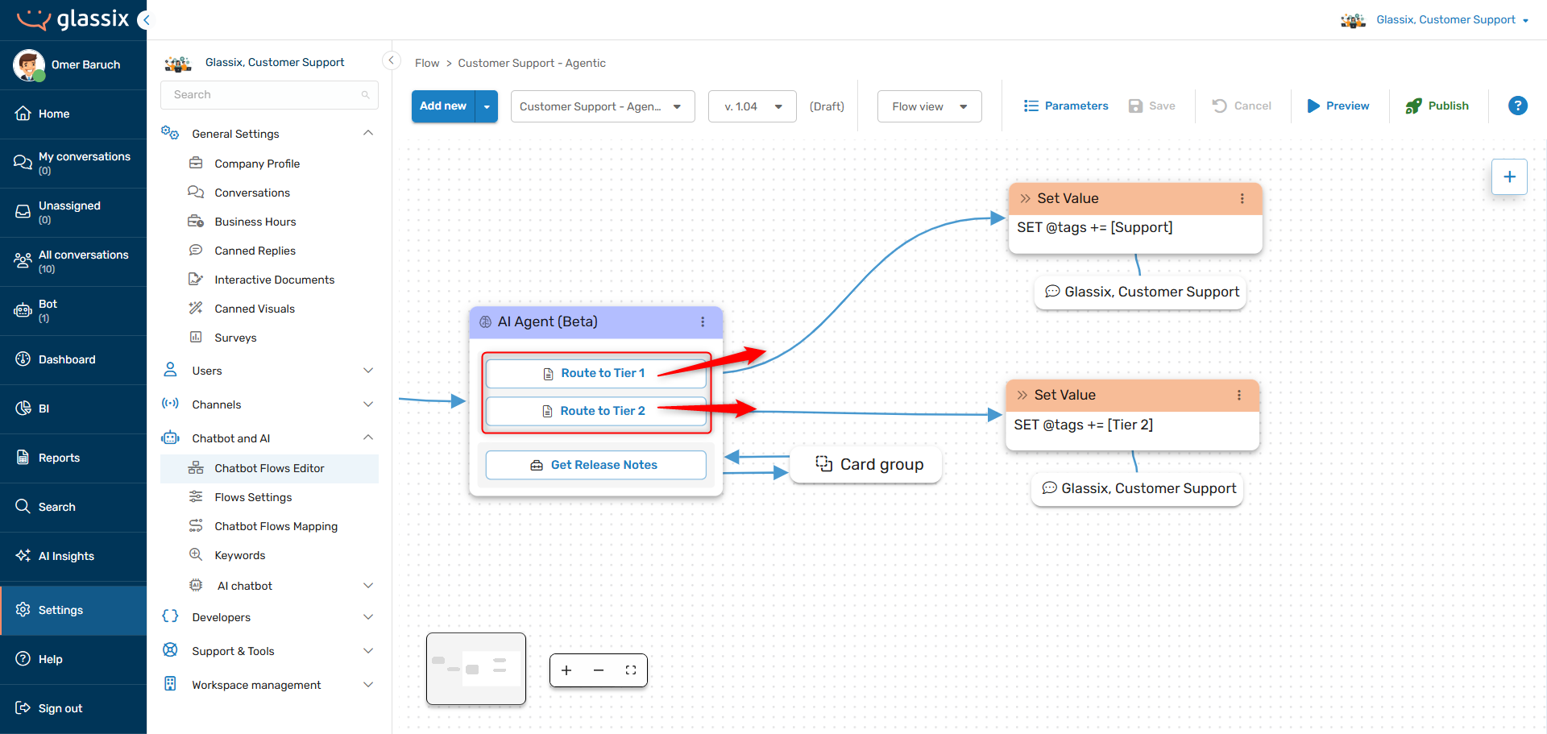Open the Parameters panel
This screenshot has width=1547, height=734.
1066,106
